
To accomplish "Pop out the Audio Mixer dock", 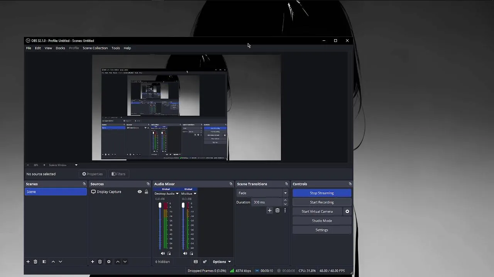I will click(231, 184).
